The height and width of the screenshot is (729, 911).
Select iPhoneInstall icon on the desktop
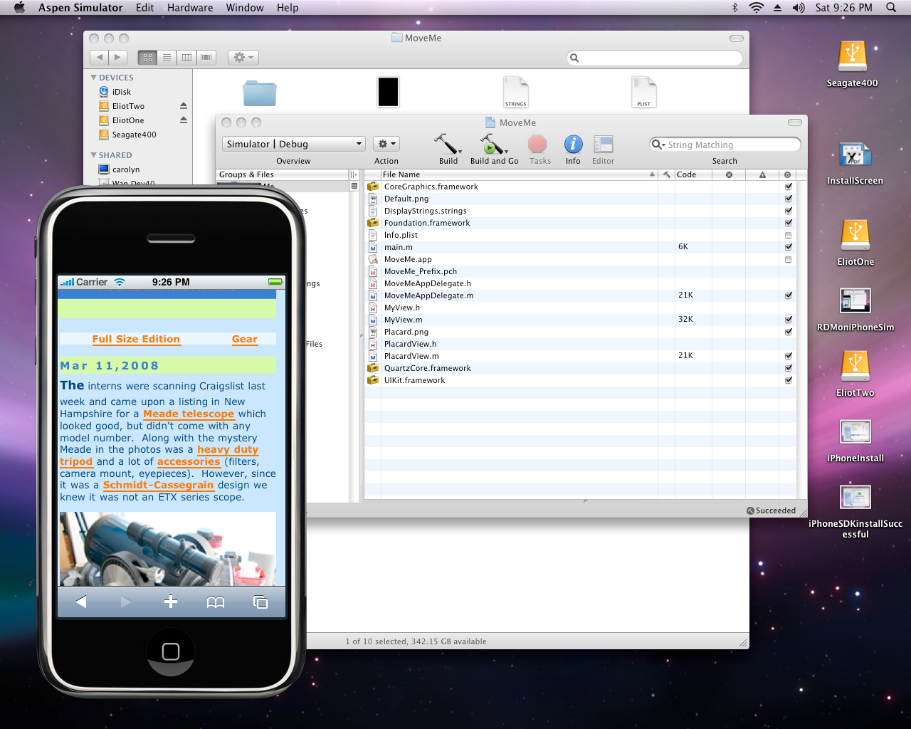tap(855, 431)
